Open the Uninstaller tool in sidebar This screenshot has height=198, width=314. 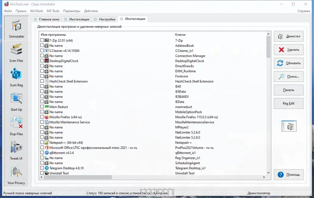click(x=16, y=28)
